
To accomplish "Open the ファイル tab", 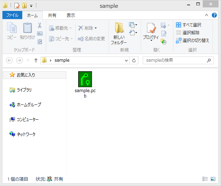I will coord(12,15).
